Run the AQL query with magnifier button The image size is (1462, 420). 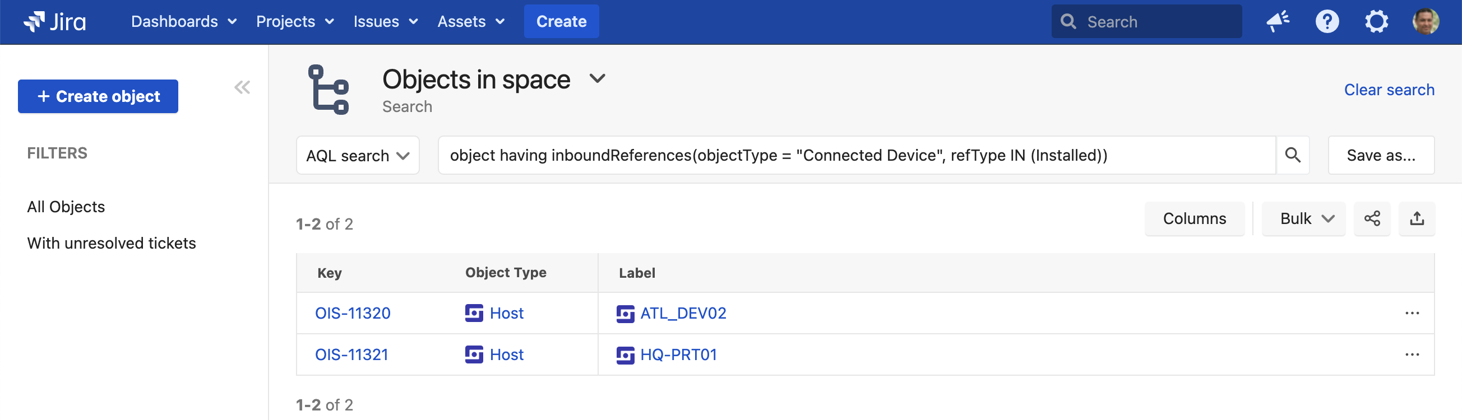1292,155
